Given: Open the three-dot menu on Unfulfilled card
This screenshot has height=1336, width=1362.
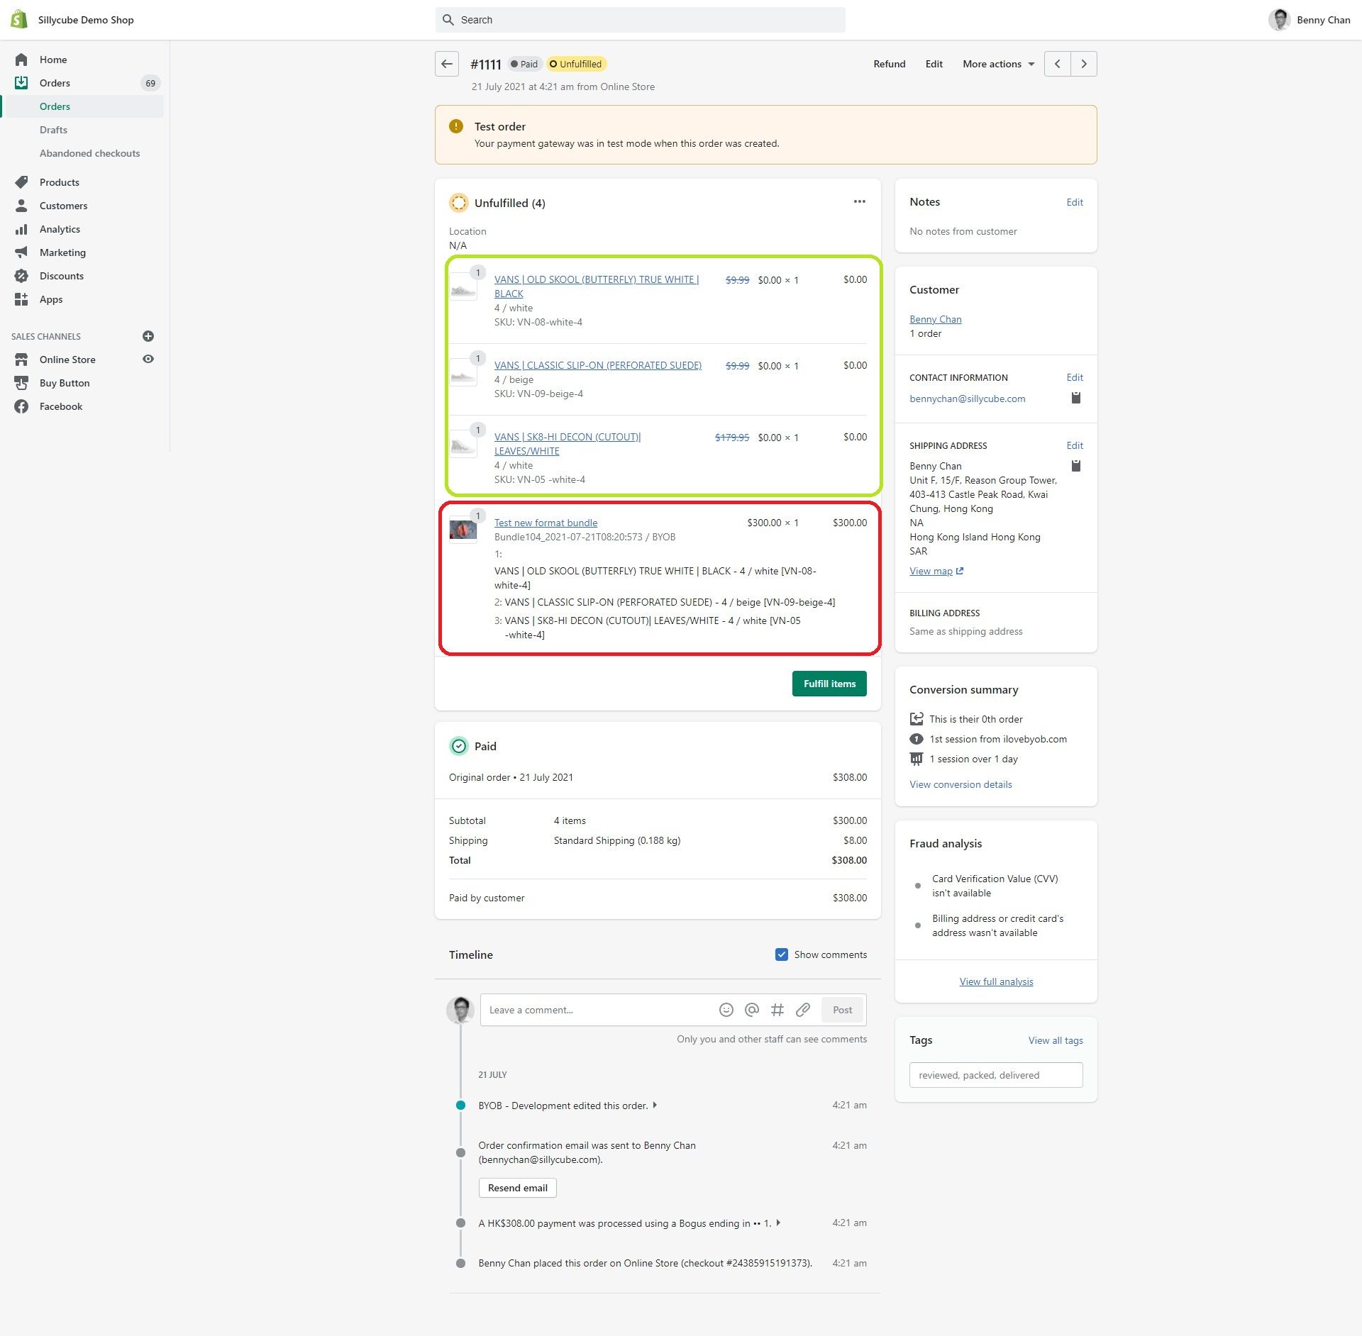Looking at the screenshot, I should (x=859, y=202).
